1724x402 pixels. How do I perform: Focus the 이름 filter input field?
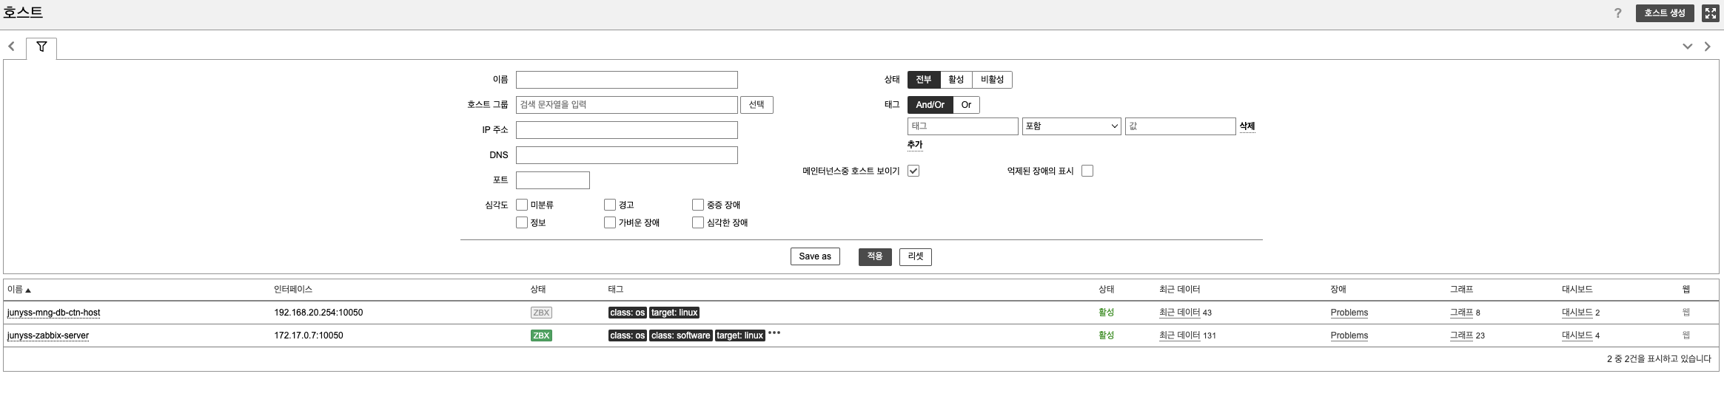(x=627, y=80)
